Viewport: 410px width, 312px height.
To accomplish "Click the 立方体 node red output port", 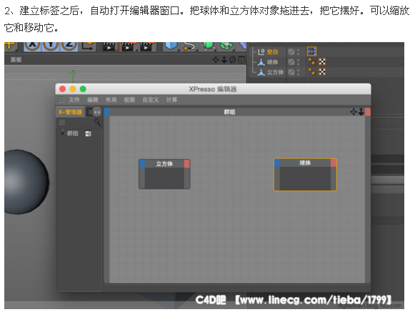I will coord(186,163).
